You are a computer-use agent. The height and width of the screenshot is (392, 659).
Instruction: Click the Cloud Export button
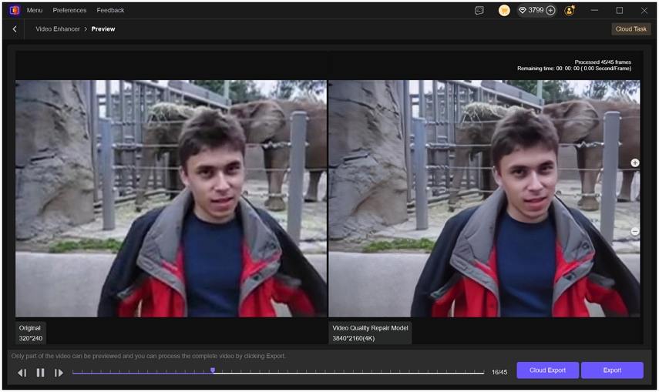(x=548, y=370)
